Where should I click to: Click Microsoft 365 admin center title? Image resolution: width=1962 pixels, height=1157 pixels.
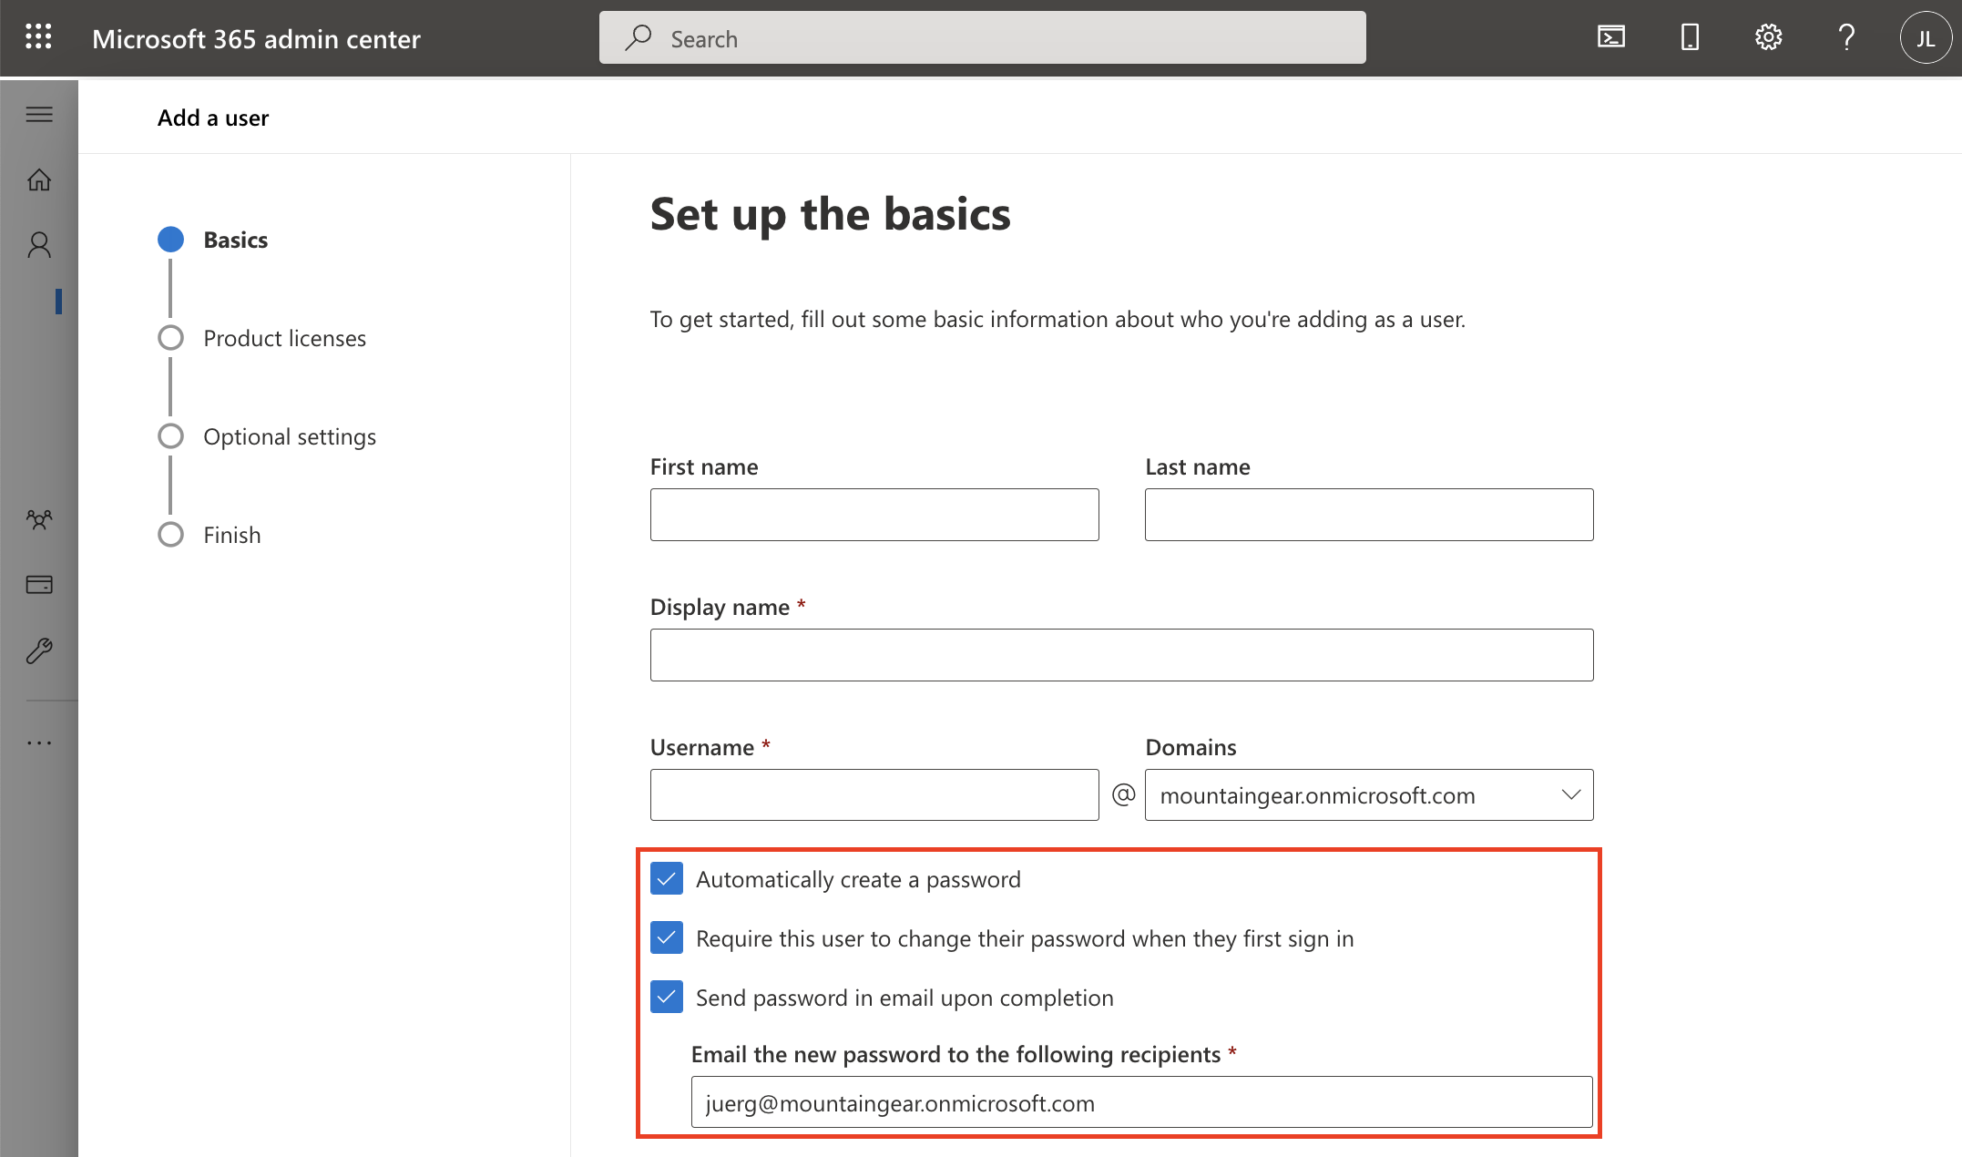click(256, 38)
